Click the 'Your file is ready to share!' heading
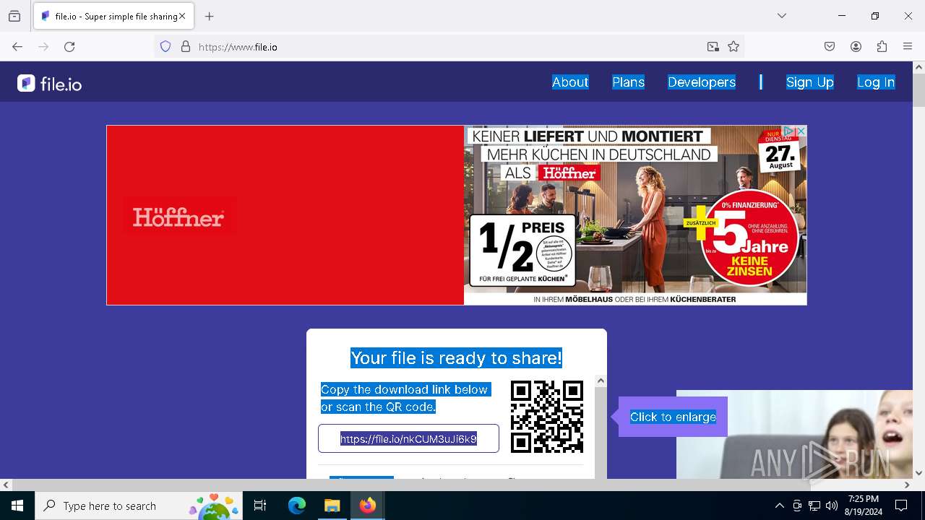Viewport: 925px width, 520px height. (x=456, y=358)
